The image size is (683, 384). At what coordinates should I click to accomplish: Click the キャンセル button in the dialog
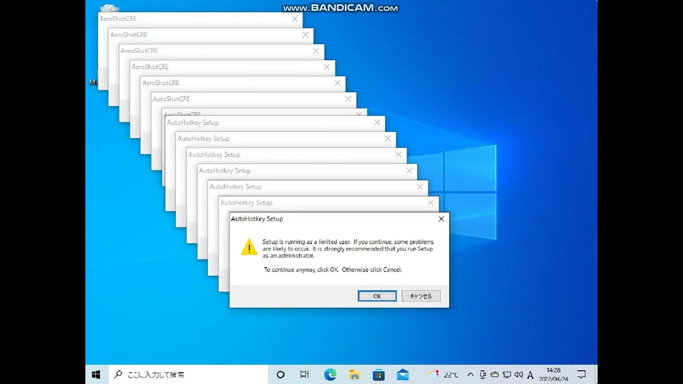click(x=421, y=296)
